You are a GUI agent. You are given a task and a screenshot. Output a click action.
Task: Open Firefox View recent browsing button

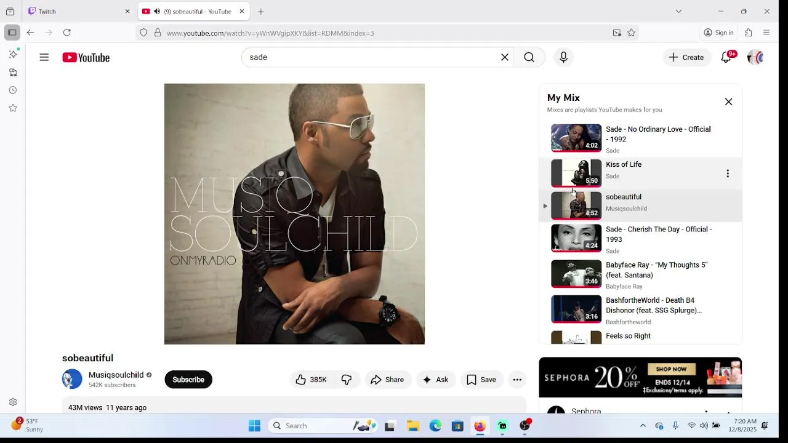tap(10, 11)
